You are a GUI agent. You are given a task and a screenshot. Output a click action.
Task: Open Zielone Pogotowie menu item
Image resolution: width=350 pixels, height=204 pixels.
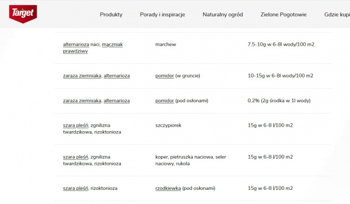click(283, 15)
